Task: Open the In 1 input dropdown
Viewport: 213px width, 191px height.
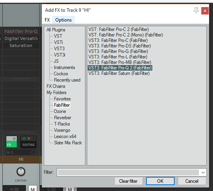Action: click(x=21, y=152)
